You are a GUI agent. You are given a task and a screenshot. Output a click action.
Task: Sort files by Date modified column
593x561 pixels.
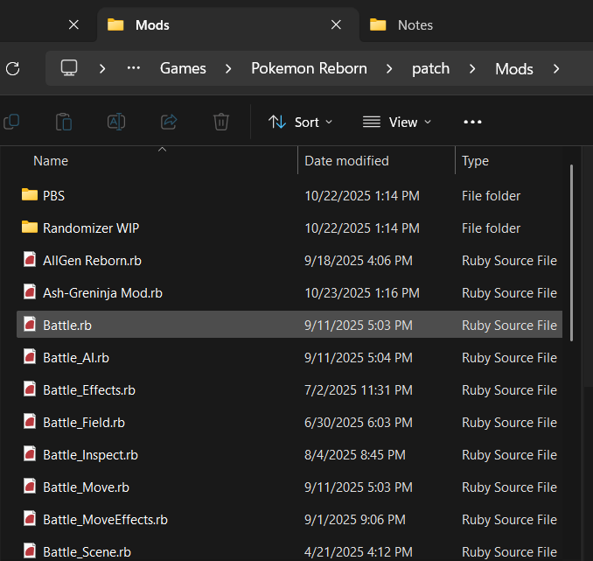pos(346,161)
